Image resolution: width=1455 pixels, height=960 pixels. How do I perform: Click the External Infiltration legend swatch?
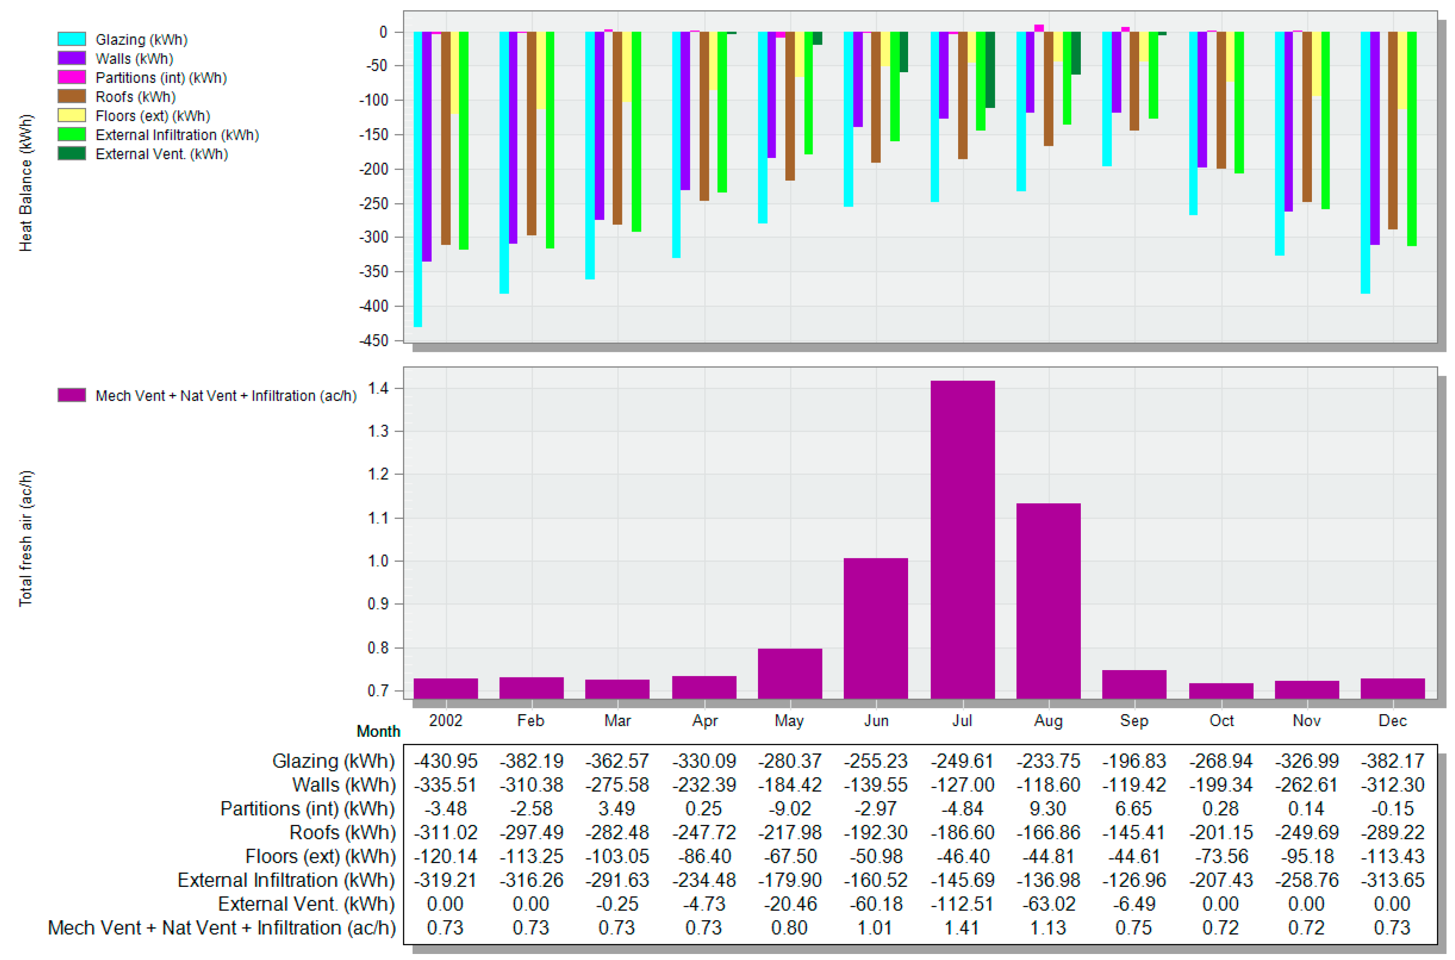72,134
